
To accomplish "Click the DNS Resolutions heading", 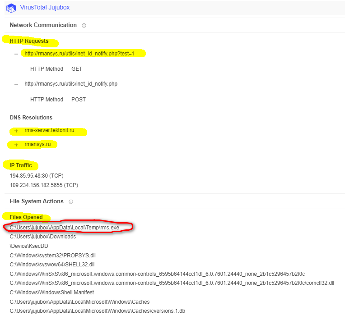I will click(x=31, y=118).
